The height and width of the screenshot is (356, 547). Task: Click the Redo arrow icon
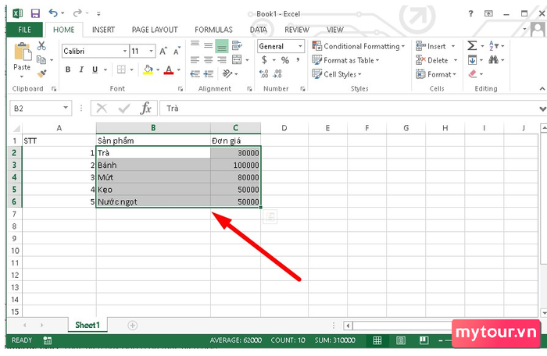coord(77,13)
